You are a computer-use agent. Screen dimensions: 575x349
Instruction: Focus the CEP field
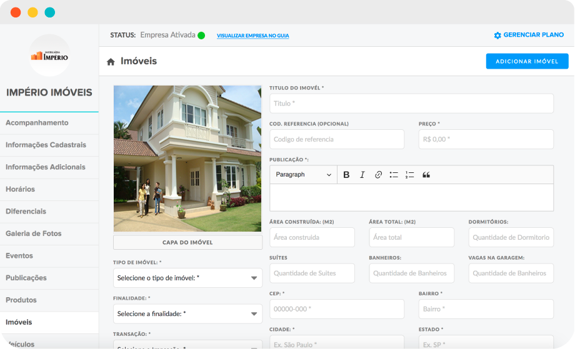pyautogui.click(x=337, y=309)
